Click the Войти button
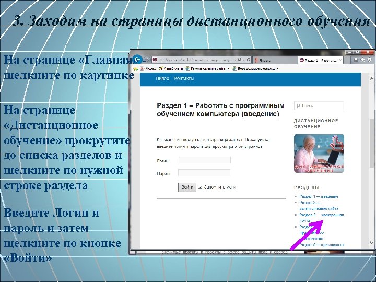The width and height of the screenshot is (376, 282). tap(187, 187)
